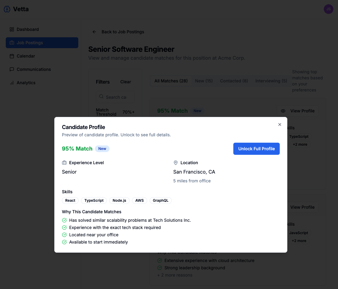Click the Communications chat bubble icon

(12, 69)
